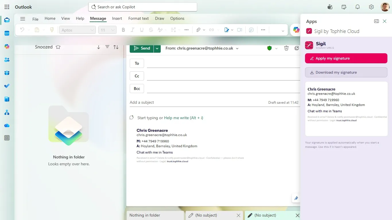Open the notifications bell
Screen dimensions: 392x220
358,7
